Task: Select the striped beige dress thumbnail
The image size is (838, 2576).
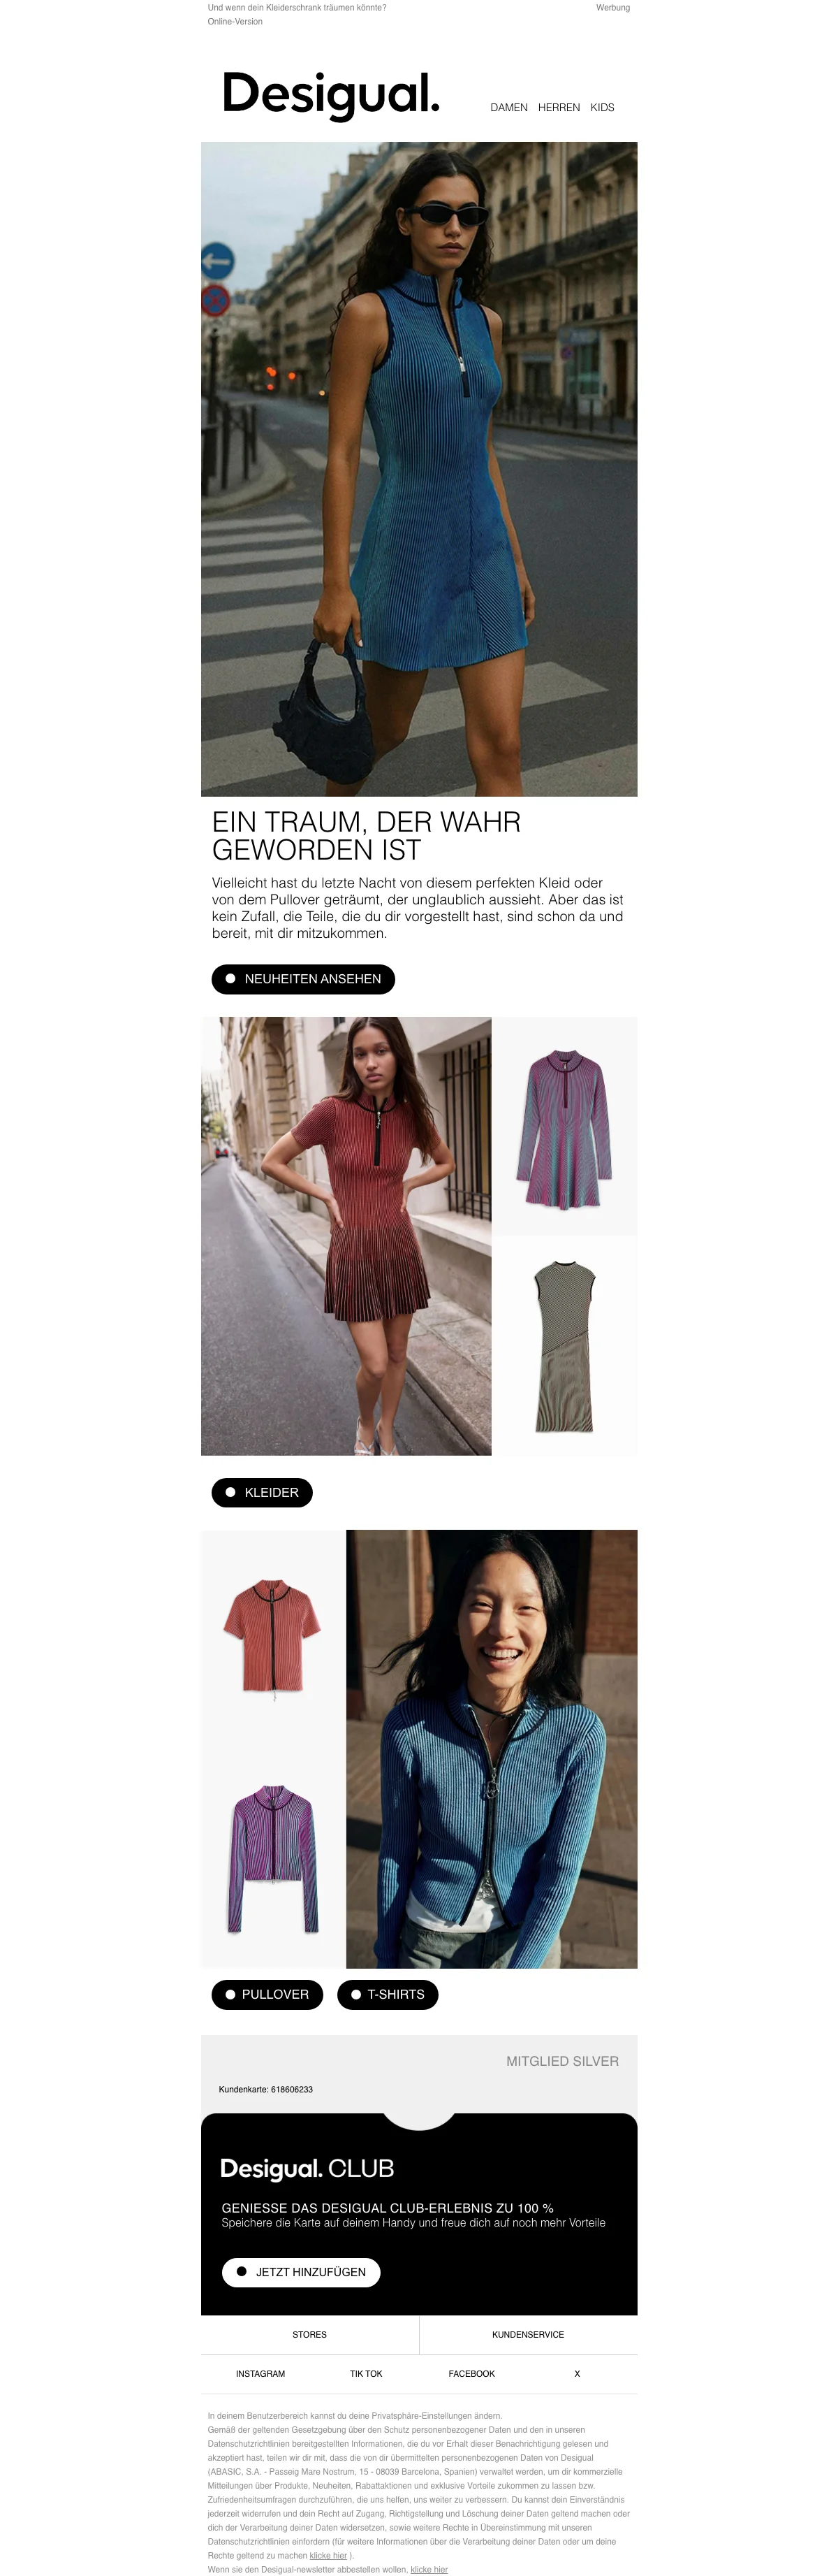Action: 564,1346
